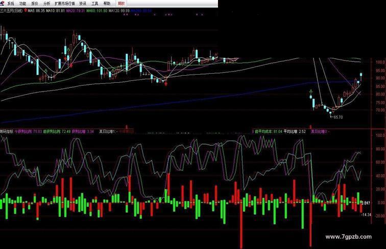Click the 获利比增 3.34 value
The width and height of the screenshot is (386, 249).
(83, 131)
